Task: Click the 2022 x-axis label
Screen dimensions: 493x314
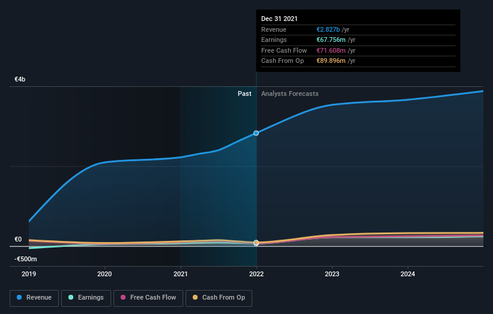Action: pos(256,274)
